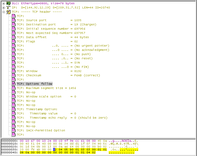Click the highlighted 02 byte in hex dump

pyautogui.click(x=55, y=149)
